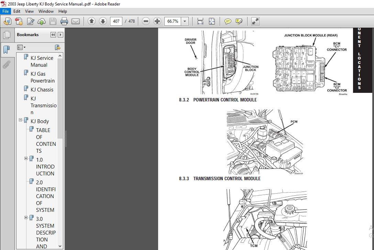Open the TABLE OF CONTENTS bookmark
The height and width of the screenshot is (250, 374).
click(46, 141)
